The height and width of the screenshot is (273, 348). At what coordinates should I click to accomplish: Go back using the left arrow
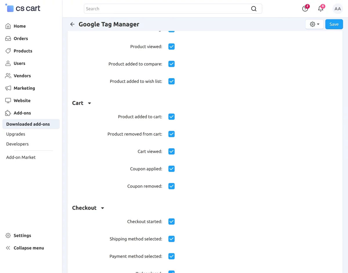(x=72, y=24)
